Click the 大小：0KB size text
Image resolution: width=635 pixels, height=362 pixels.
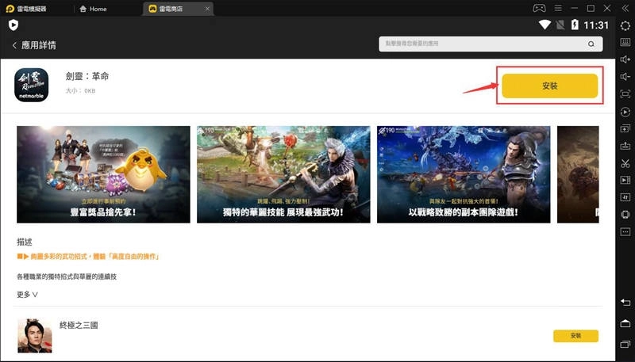pos(80,91)
